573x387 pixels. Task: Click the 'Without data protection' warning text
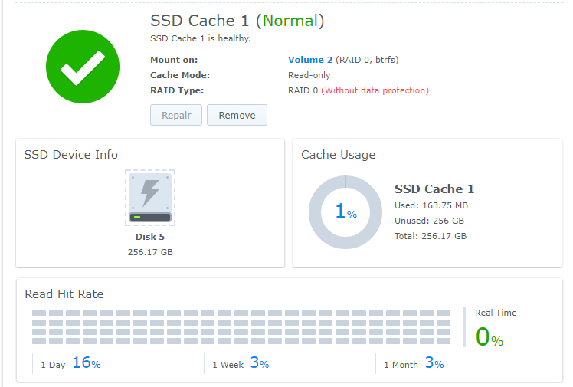(375, 90)
